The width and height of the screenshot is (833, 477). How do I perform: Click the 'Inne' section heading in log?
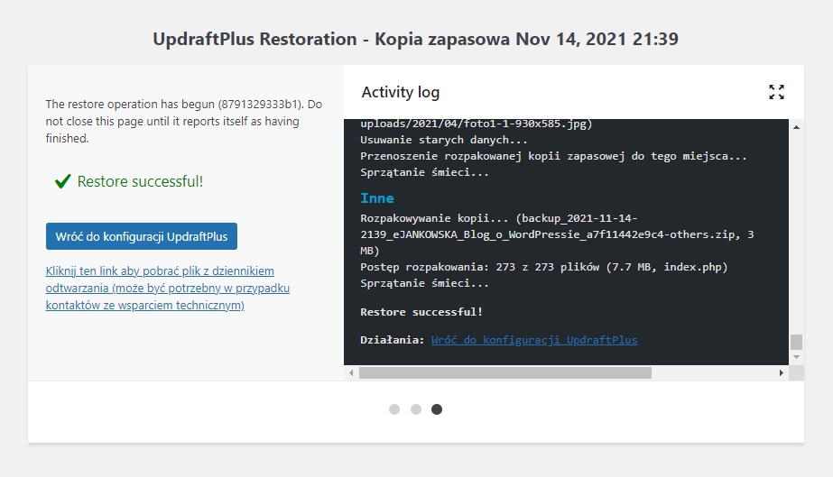click(x=377, y=197)
